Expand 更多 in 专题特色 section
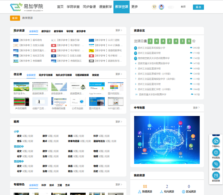 [119, 184]
